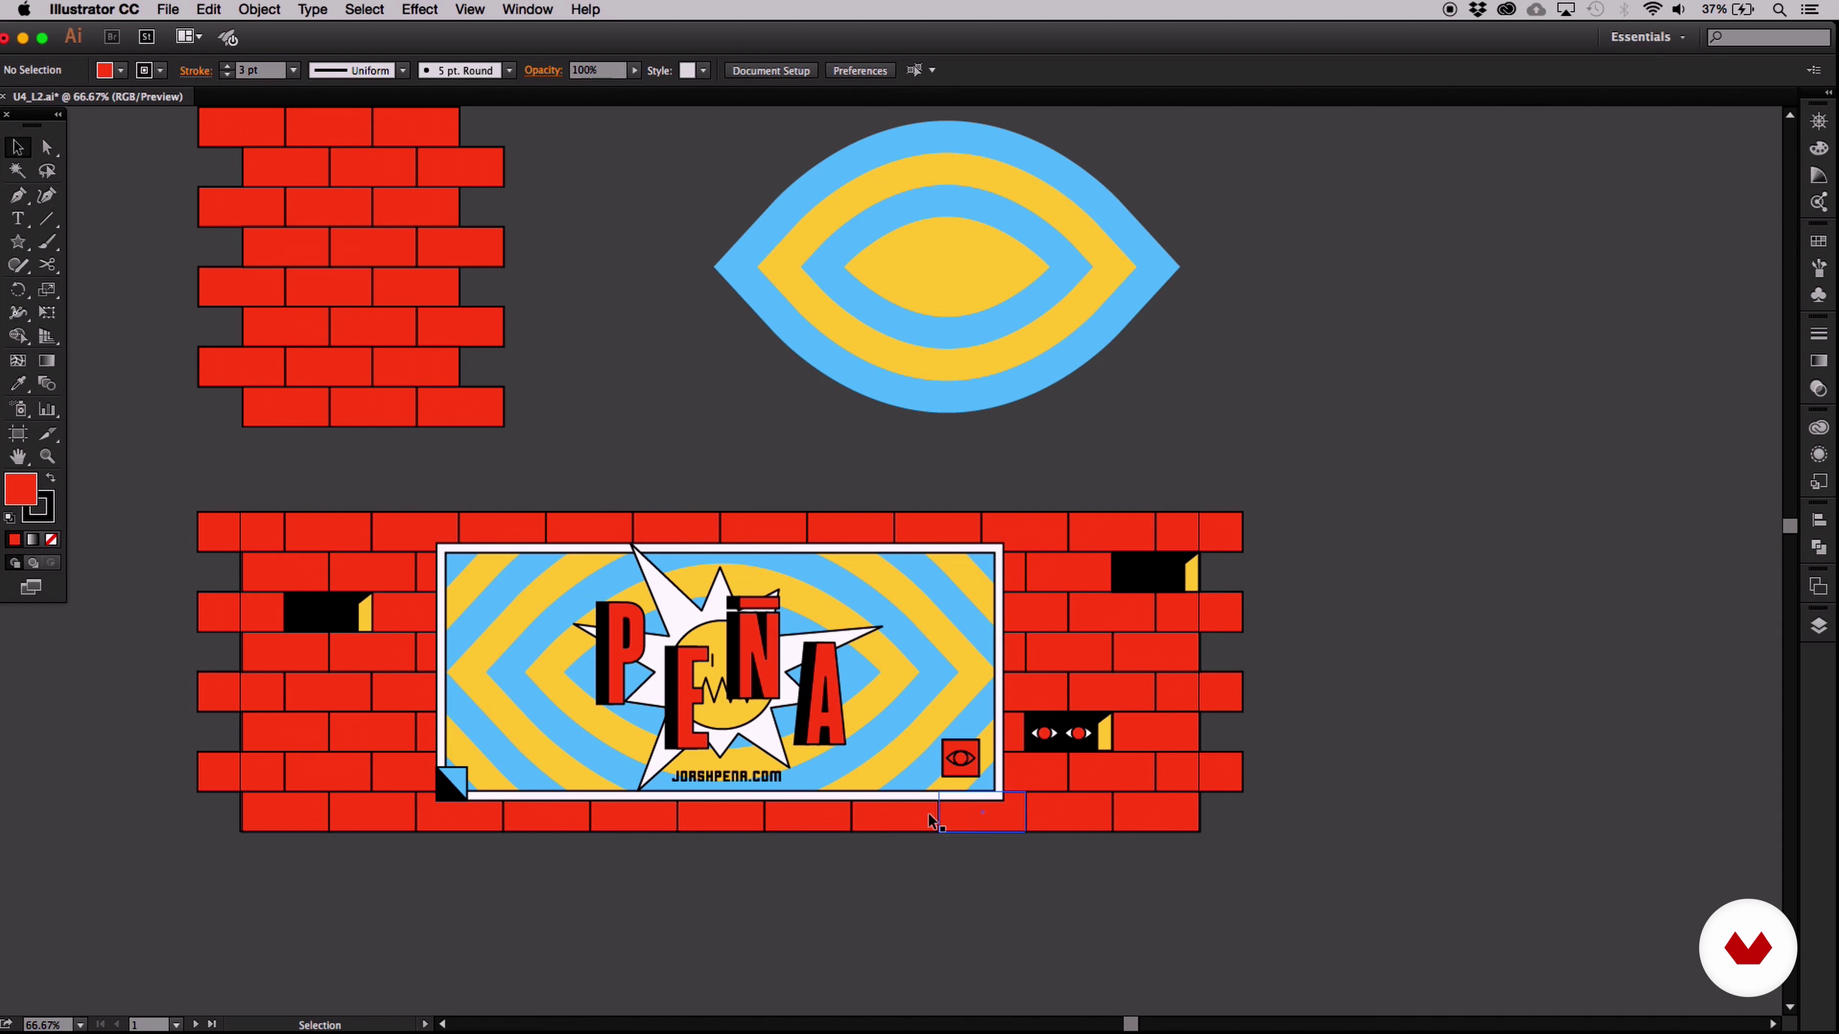Open the Effect menu

[419, 9]
